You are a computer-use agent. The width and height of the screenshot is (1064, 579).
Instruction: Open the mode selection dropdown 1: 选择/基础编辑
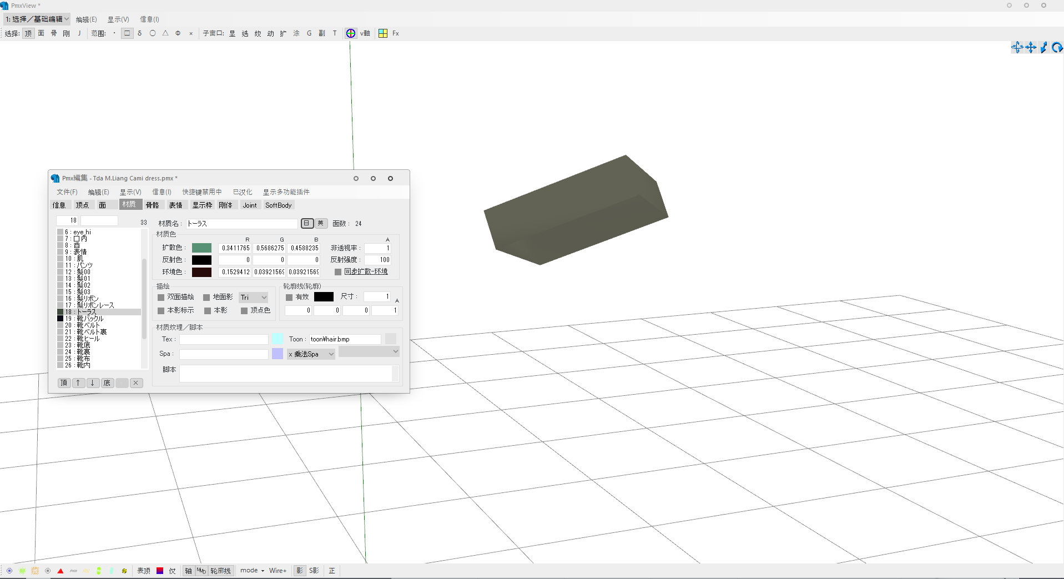tap(37, 19)
